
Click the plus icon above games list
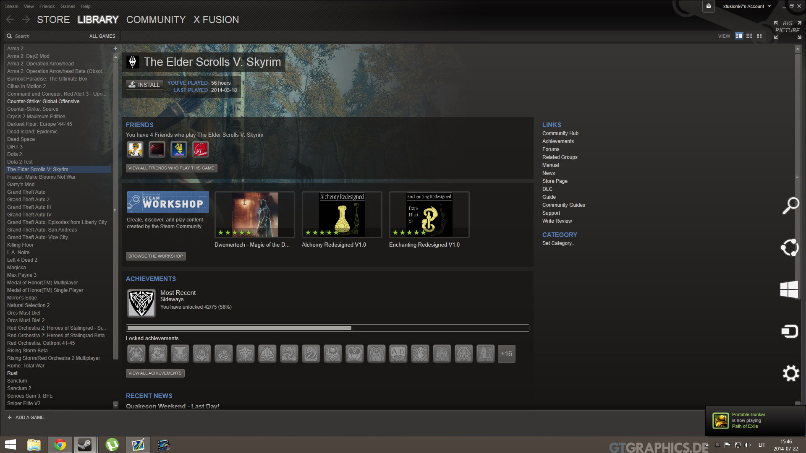(x=115, y=48)
